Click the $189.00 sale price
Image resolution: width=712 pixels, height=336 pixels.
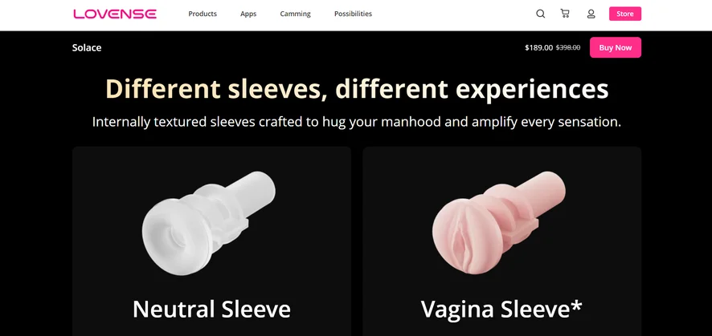tap(539, 47)
